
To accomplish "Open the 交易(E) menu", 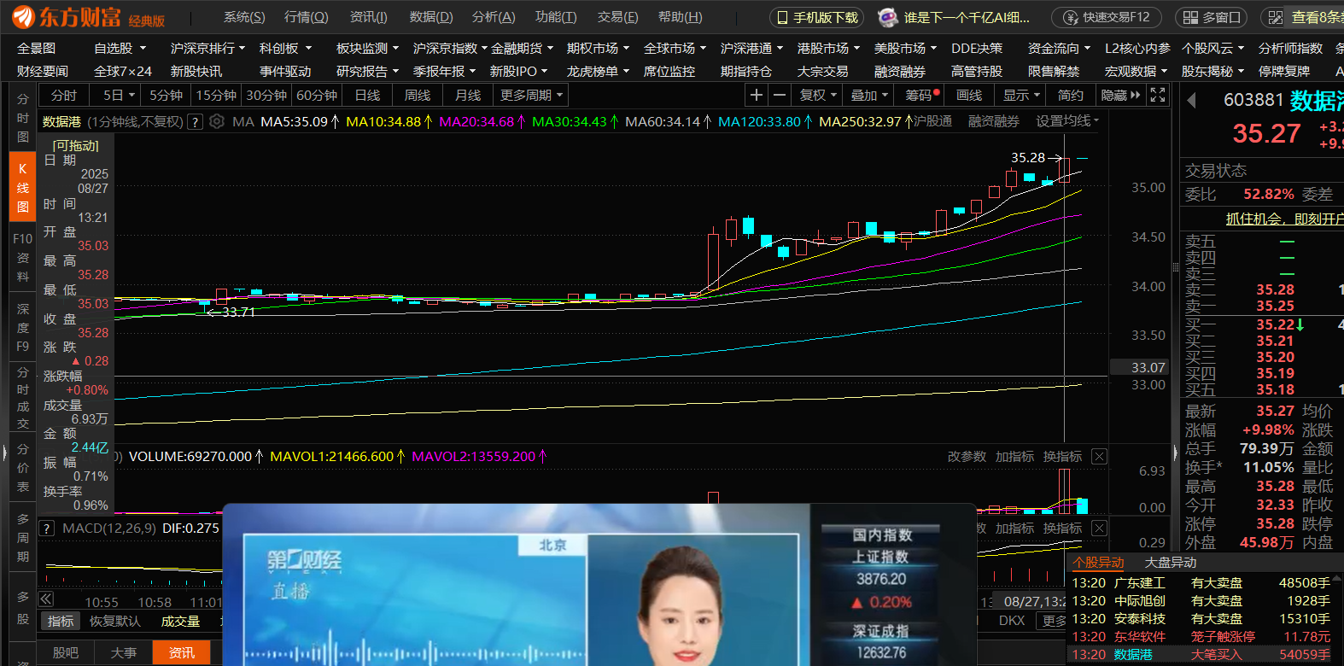I will (618, 17).
